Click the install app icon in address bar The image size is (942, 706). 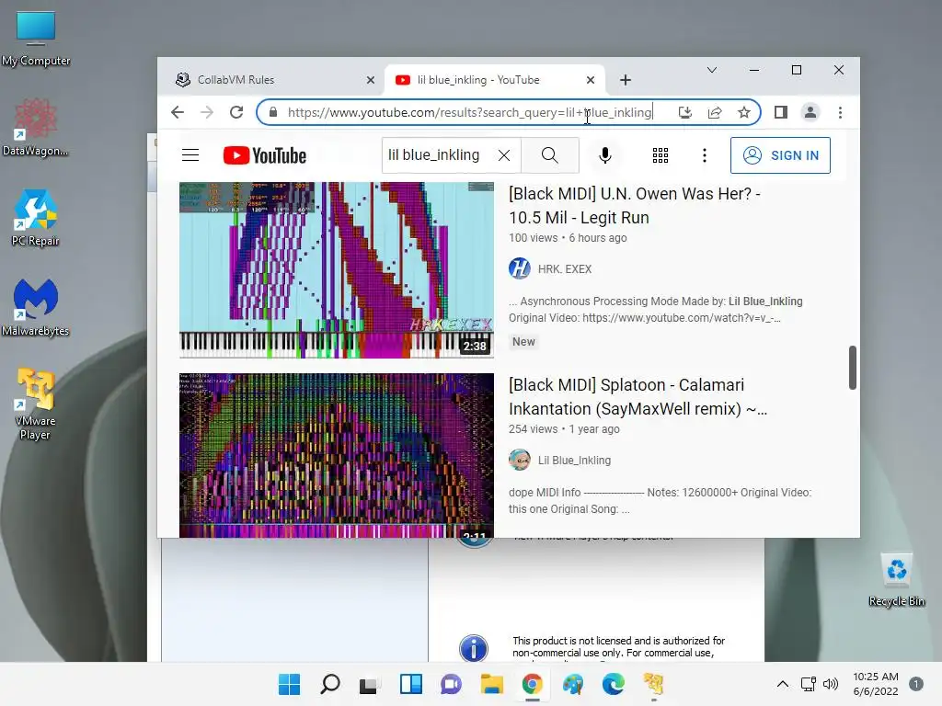pyautogui.click(x=684, y=112)
